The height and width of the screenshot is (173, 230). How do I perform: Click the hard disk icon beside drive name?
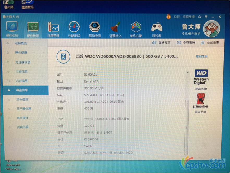click(63, 57)
